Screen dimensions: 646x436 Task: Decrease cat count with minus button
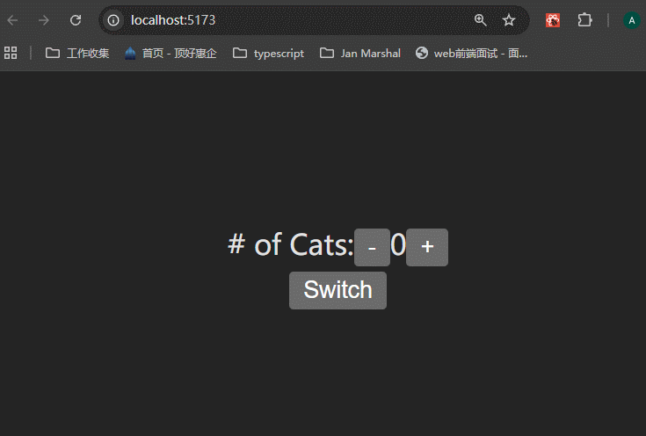[372, 248]
